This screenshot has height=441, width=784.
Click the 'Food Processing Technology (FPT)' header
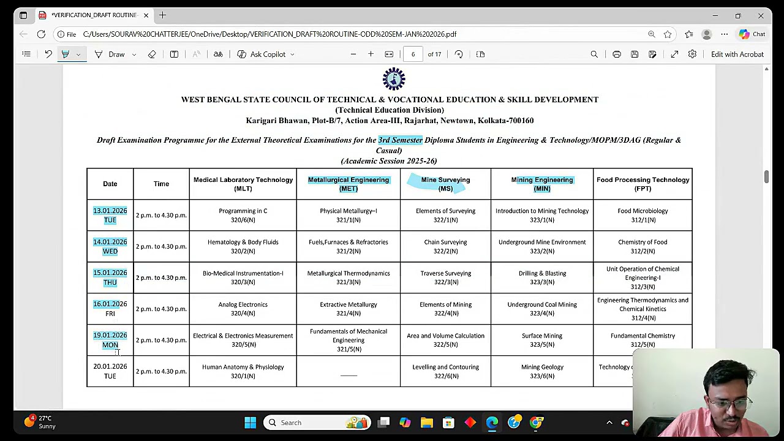643,184
